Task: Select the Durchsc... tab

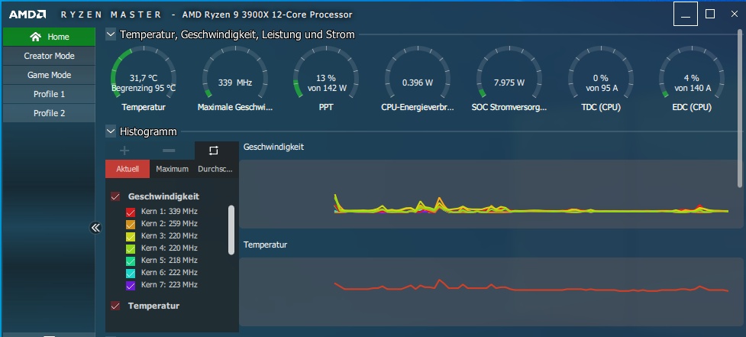Action: pos(215,169)
